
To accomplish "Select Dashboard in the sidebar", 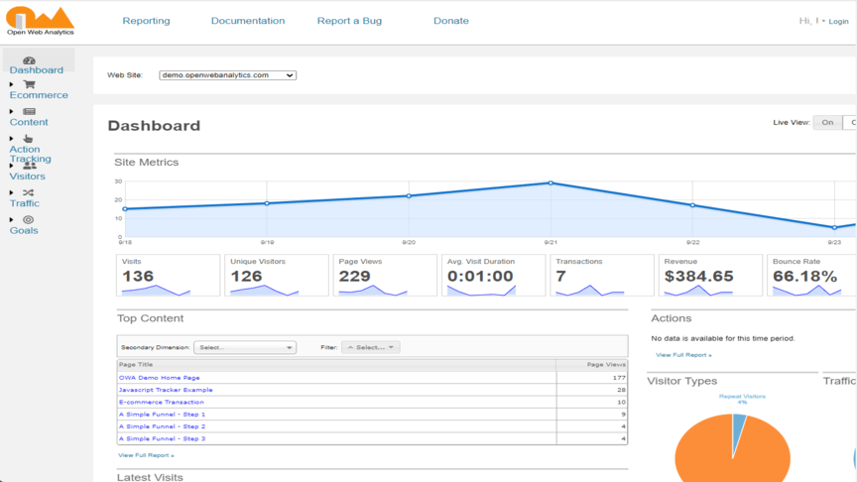I will point(36,70).
